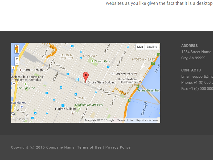Click the Starrett-Lehigh label
Image resolution: width=213 pixels, height=160 pixels.
click(x=32, y=70)
